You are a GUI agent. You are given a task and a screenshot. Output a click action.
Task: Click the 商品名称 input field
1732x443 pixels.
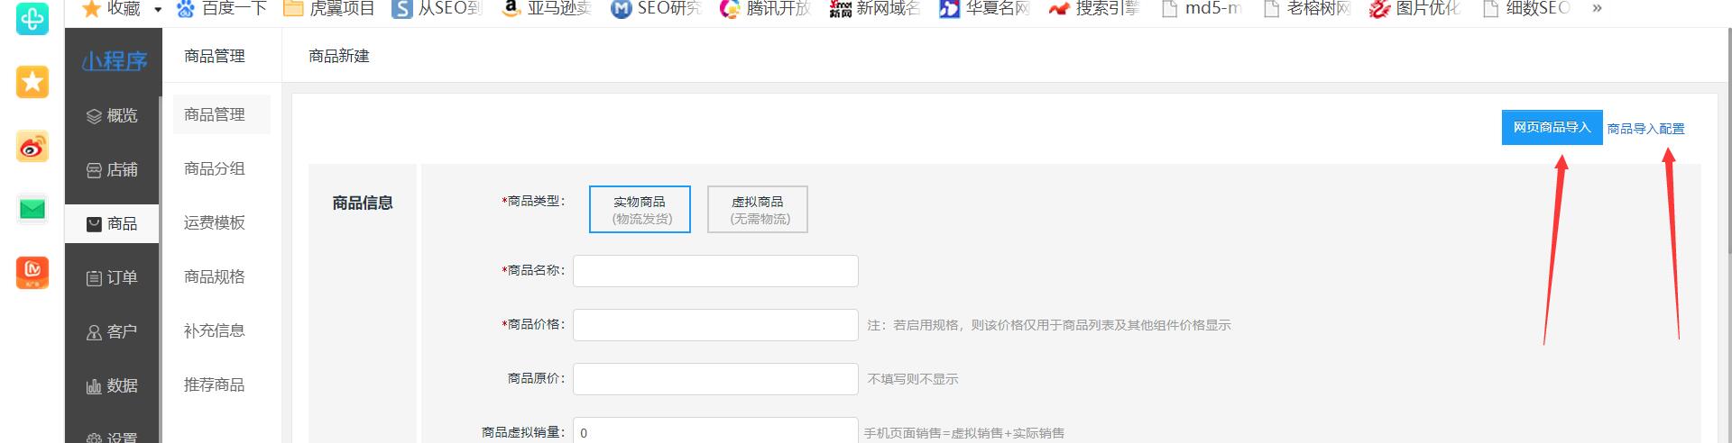pyautogui.click(x=715, y=271)
